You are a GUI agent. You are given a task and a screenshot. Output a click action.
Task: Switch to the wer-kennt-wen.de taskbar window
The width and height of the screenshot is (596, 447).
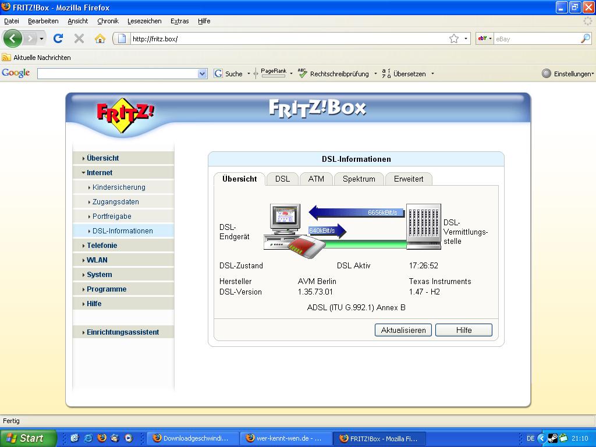286,438
